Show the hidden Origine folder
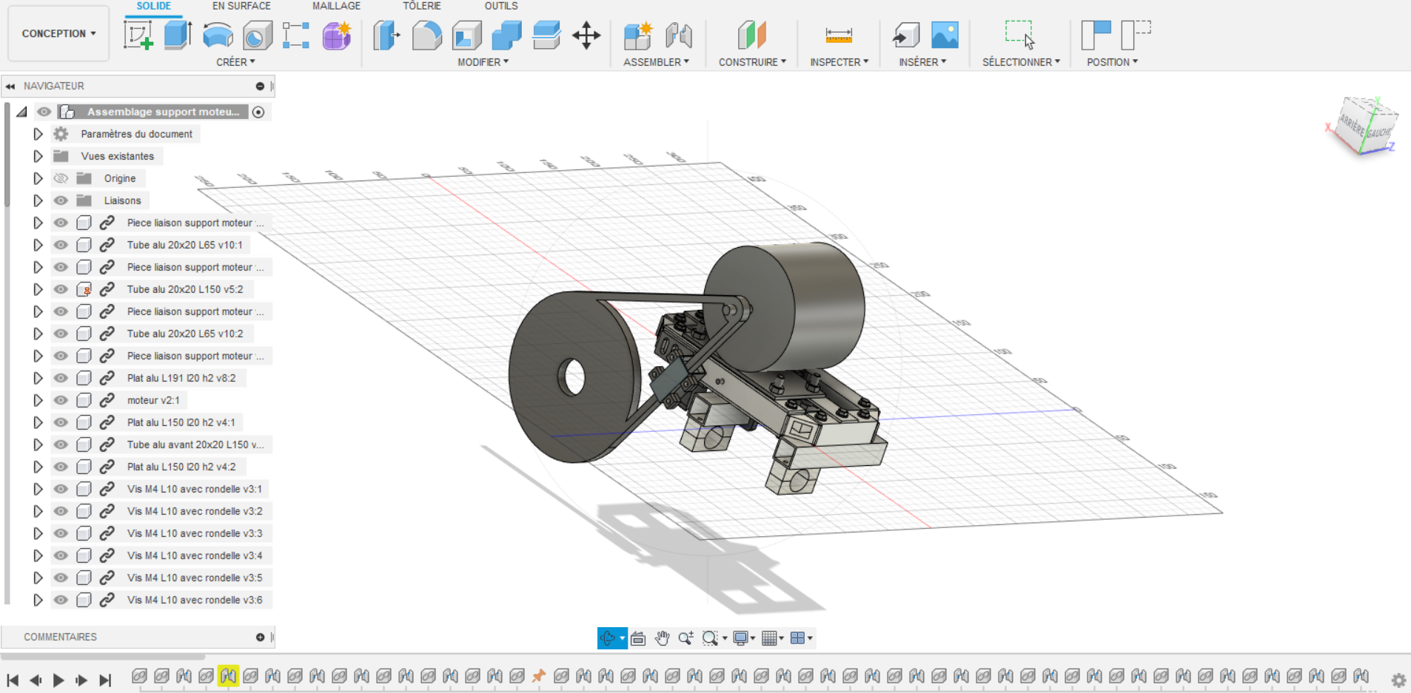 61,178
